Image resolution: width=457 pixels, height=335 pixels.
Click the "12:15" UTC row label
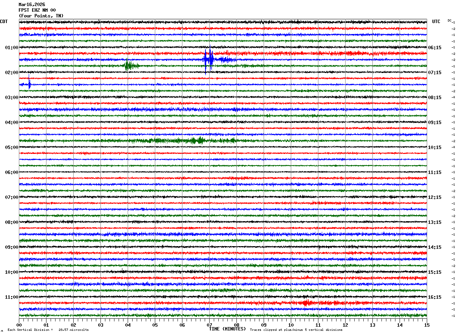(435, 197)
